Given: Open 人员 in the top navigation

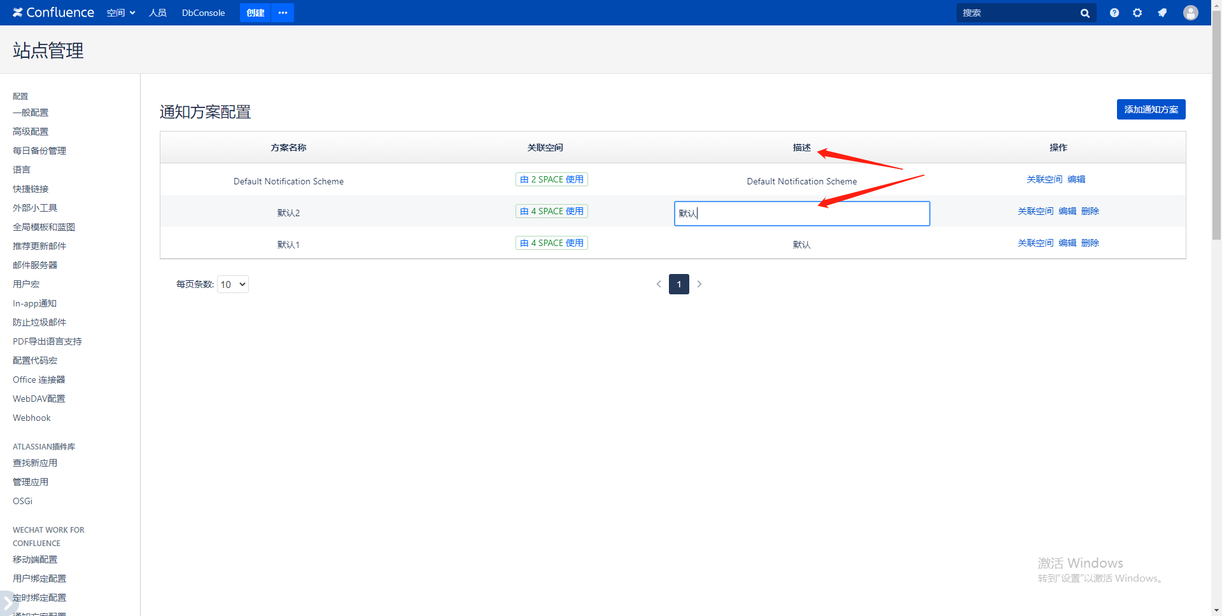Looking at the screenshot, I should [157, 13].
